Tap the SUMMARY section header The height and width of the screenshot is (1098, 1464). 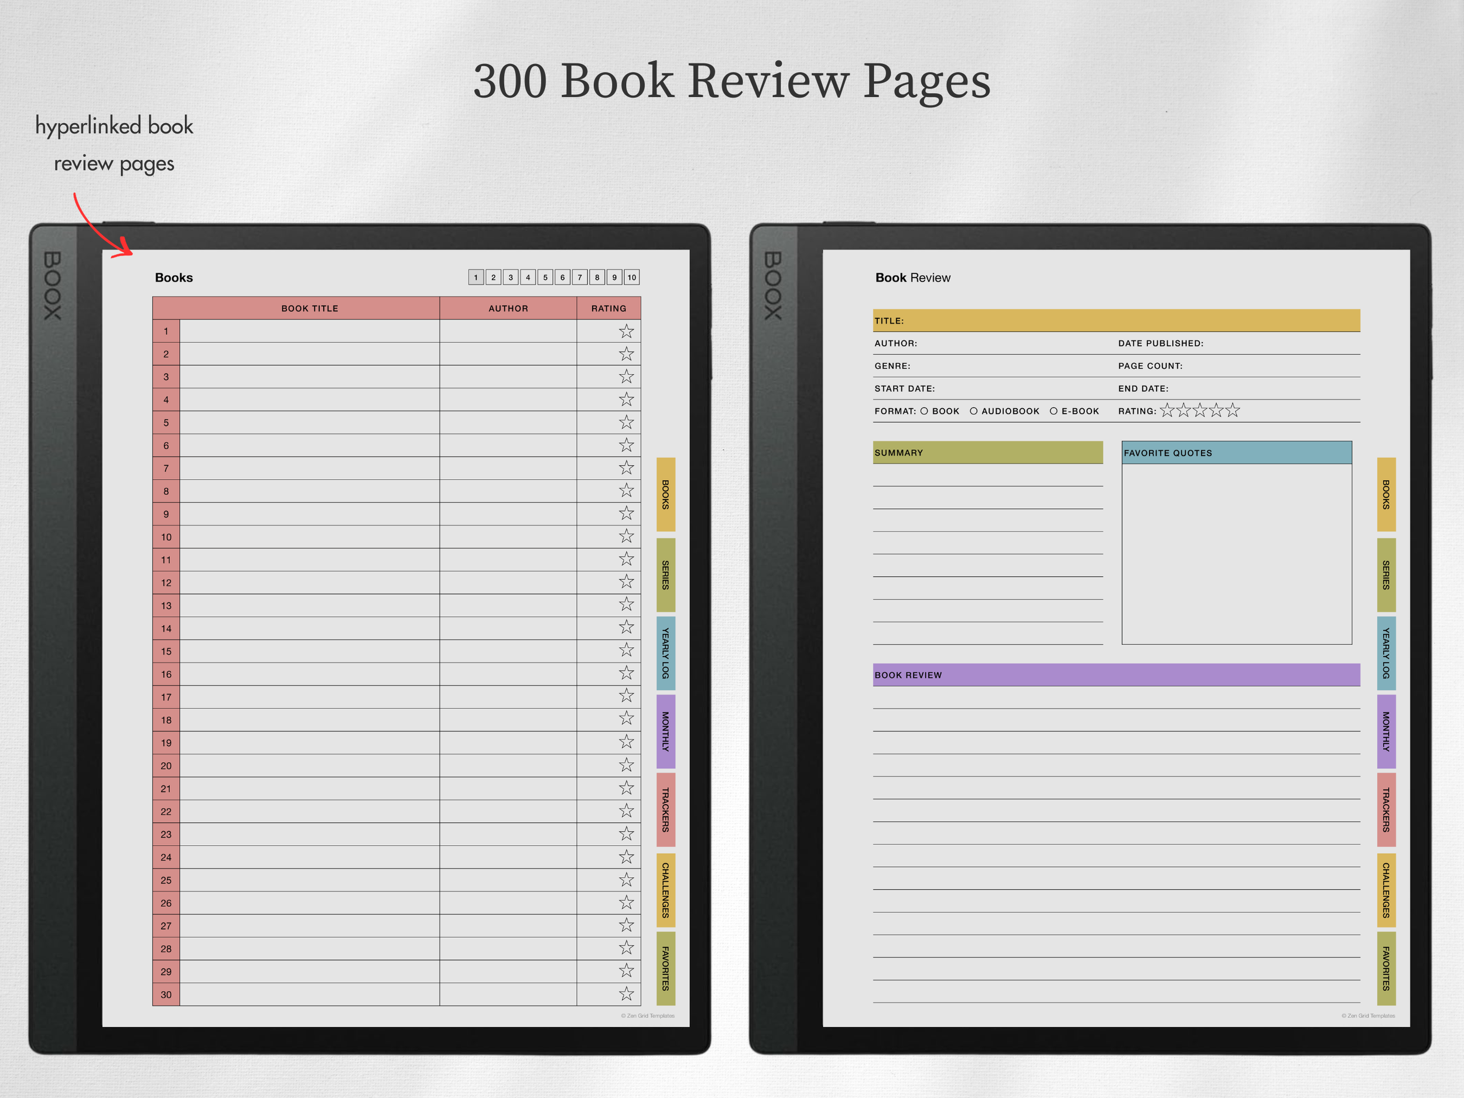[987, 452]
